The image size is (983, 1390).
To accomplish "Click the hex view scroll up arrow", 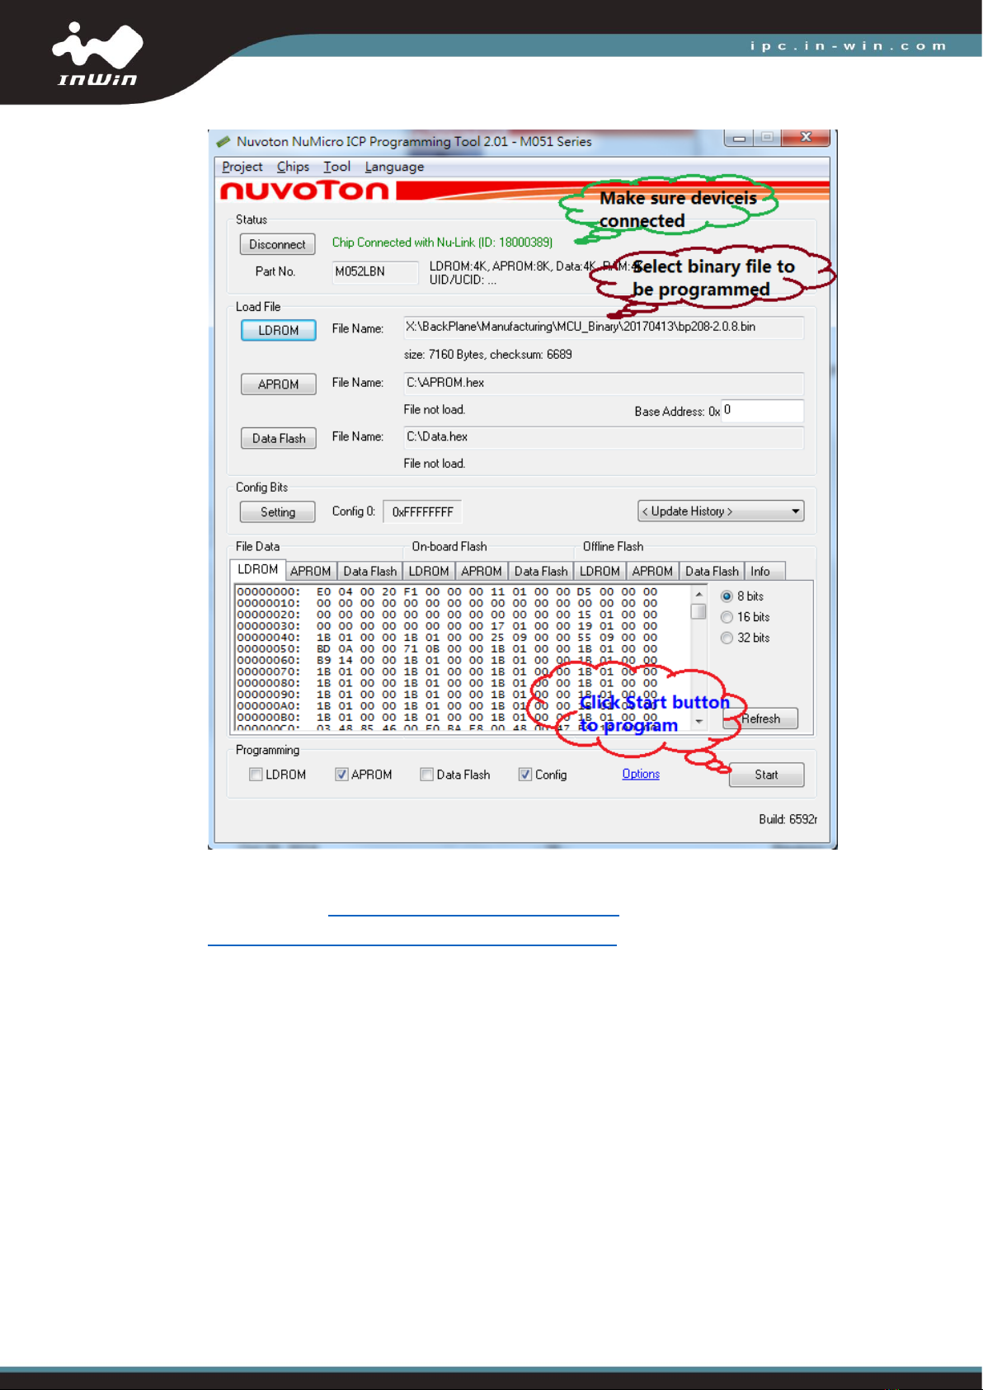I will (698, 594).
